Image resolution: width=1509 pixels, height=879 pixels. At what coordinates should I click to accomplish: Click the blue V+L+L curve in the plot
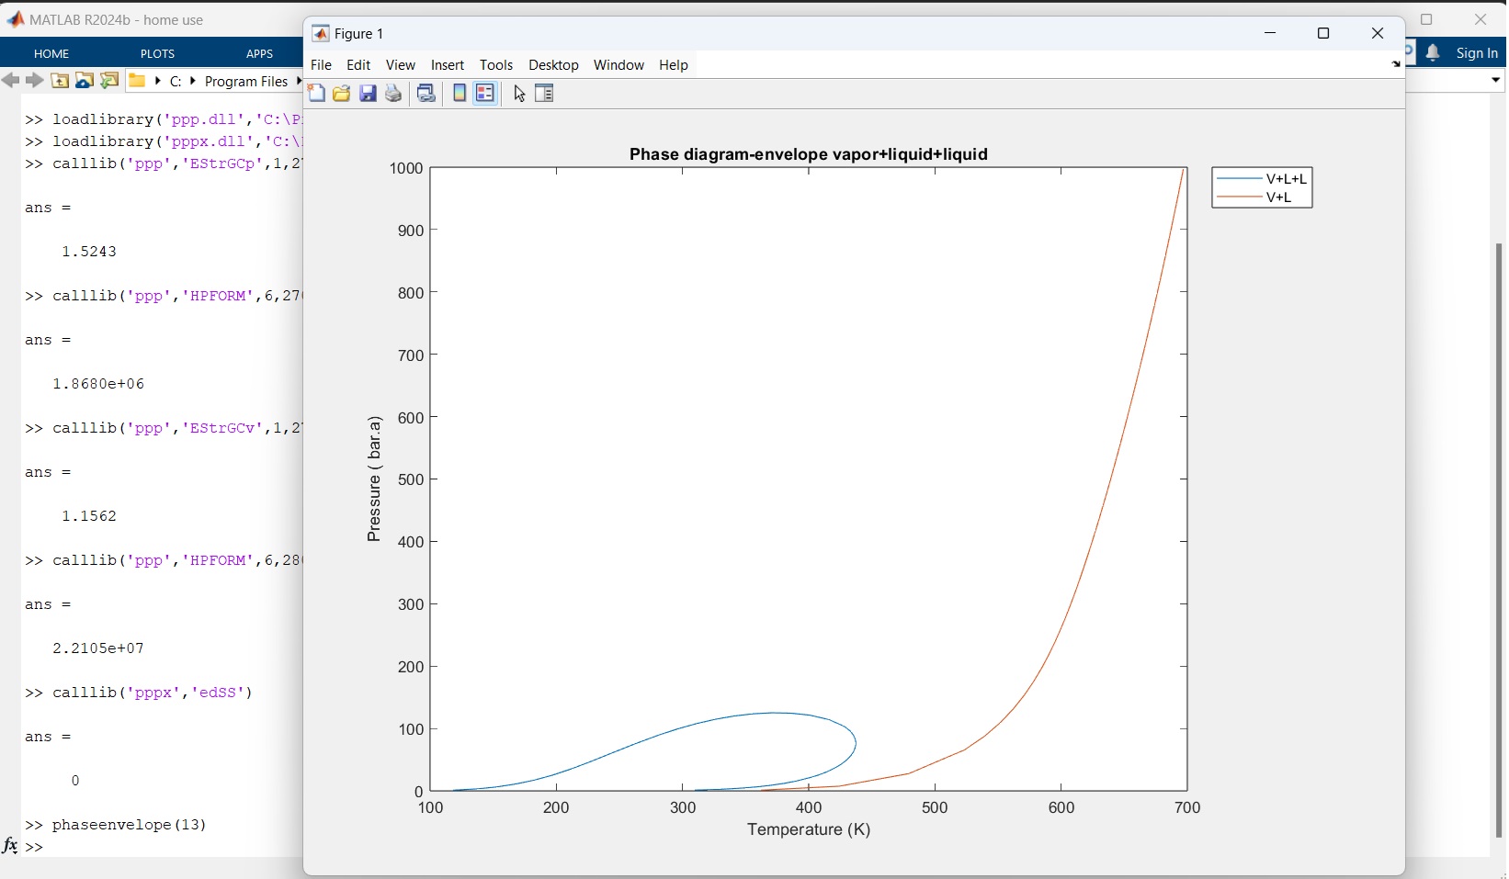775,713
